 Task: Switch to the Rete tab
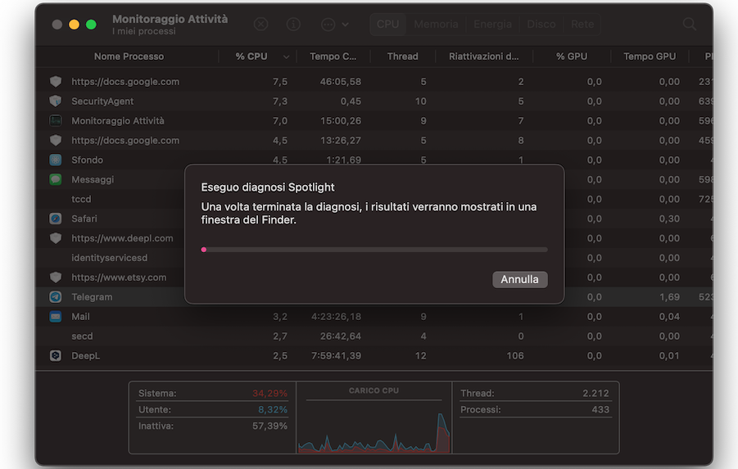pos(582,24)
